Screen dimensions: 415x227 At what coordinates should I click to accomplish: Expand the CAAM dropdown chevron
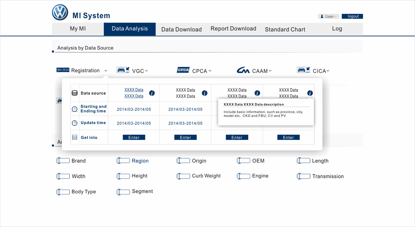pos(270,71)
